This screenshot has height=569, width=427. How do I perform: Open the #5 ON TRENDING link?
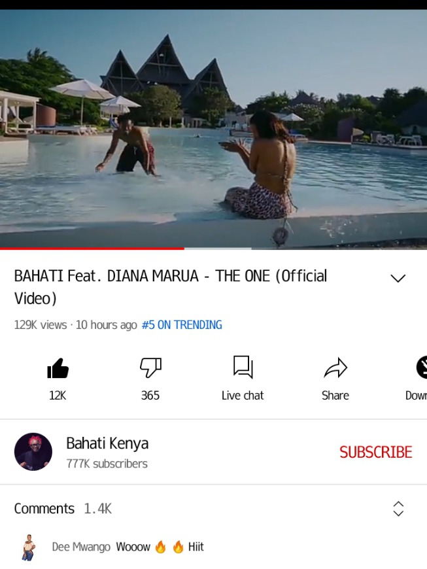click(182, 325)
